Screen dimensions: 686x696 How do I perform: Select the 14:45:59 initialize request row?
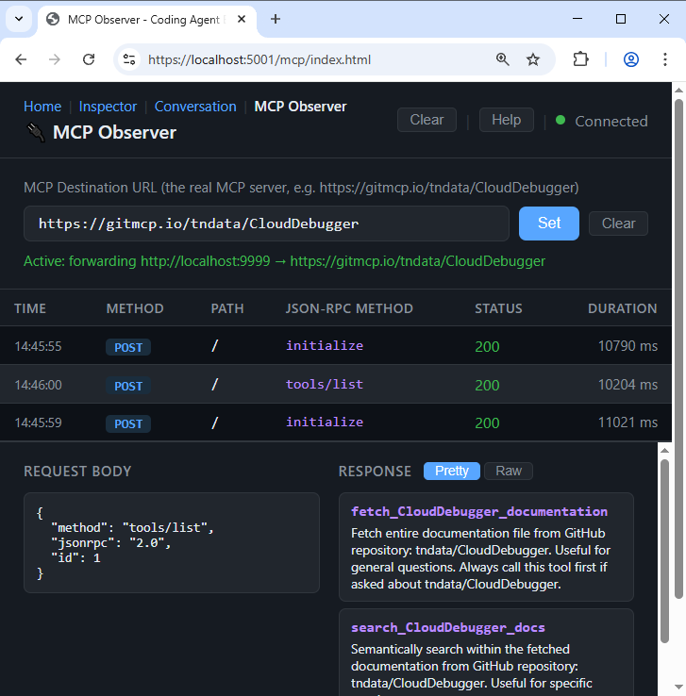pos(336,423)
